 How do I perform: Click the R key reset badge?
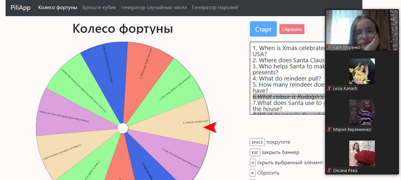pyautogui.click(x=253, y=173)
